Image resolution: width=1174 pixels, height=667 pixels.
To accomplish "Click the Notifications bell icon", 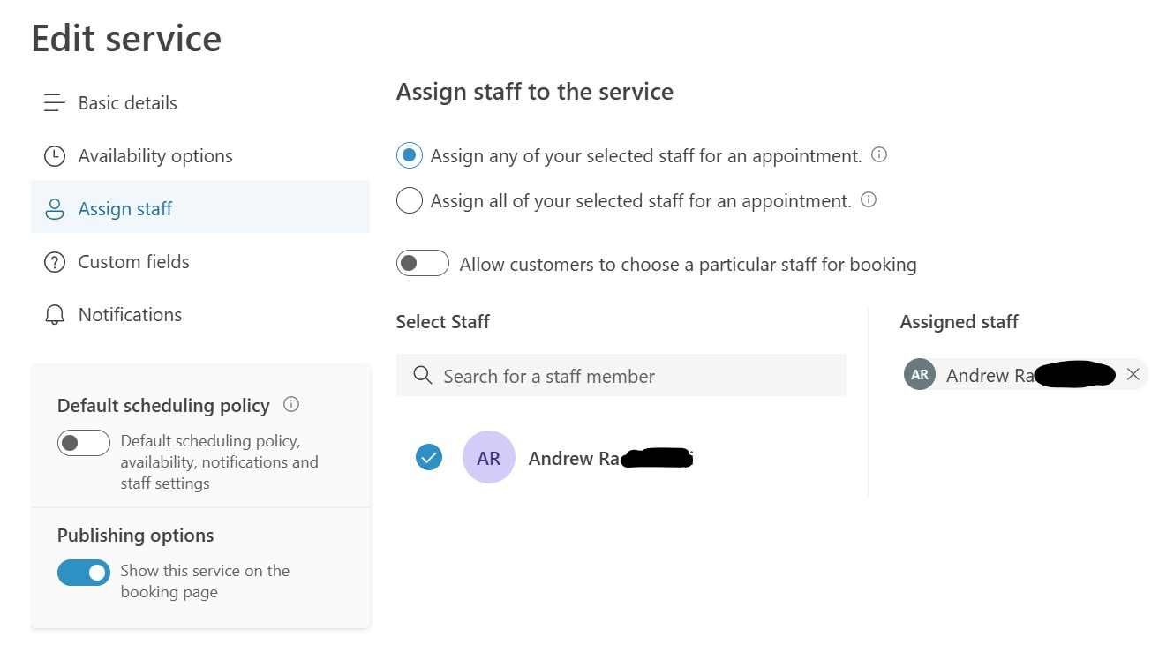I will point(55,315).
